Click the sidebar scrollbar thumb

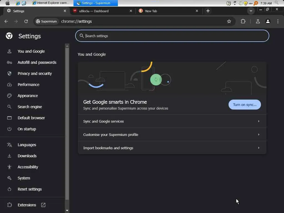click(67, 124)
